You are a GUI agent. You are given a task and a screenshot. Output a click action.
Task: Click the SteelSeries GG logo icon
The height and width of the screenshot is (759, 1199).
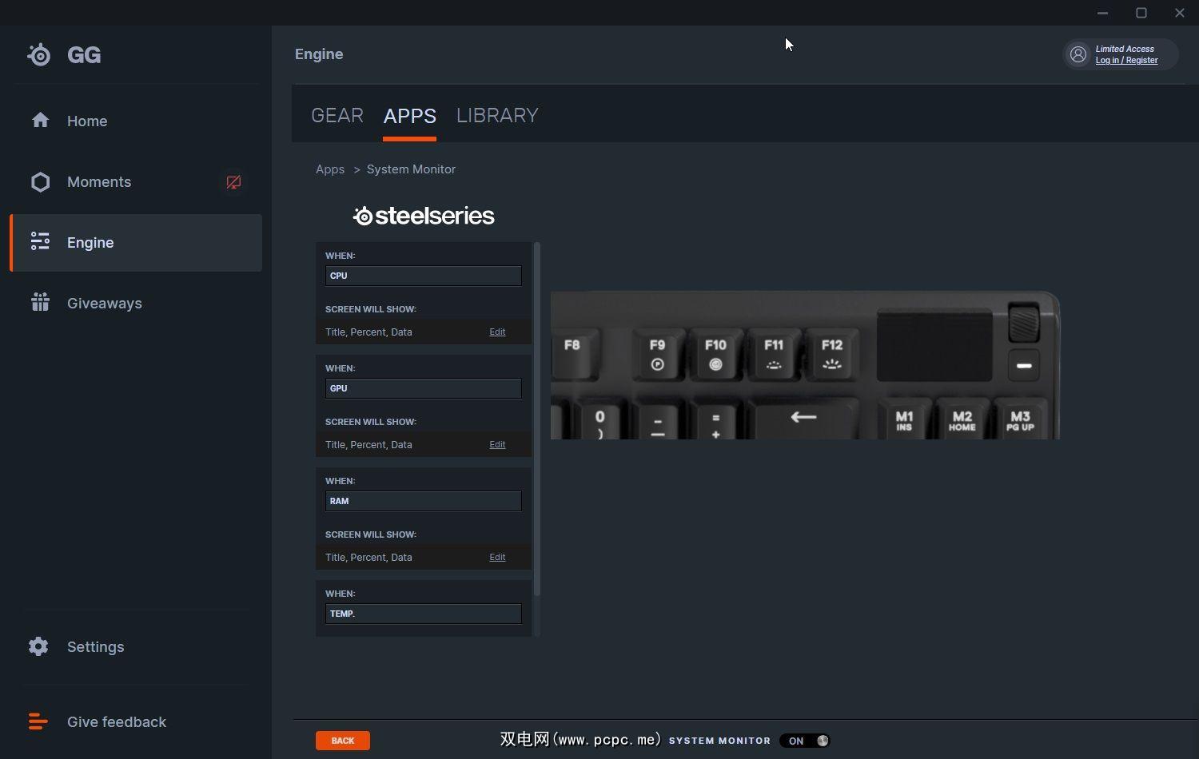38,54
